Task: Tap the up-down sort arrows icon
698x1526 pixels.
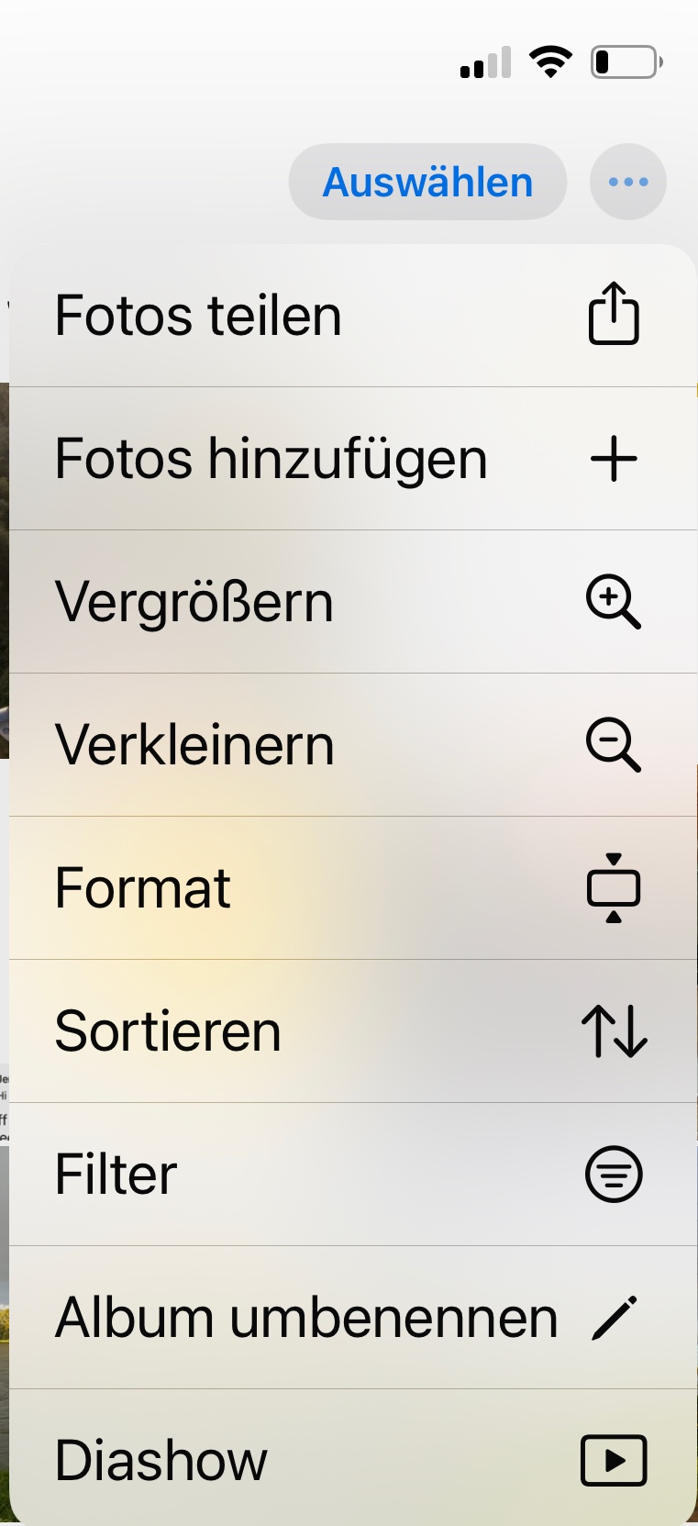Action: [x=614, y=1031]
